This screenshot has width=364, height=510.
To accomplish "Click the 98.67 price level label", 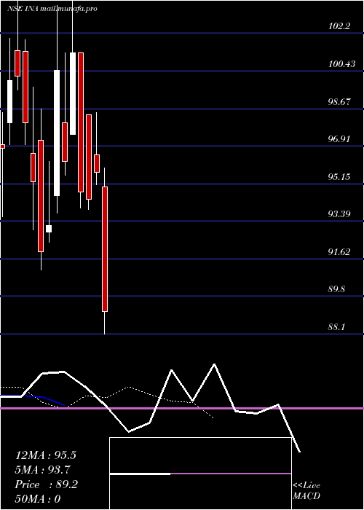I will 339,102.
